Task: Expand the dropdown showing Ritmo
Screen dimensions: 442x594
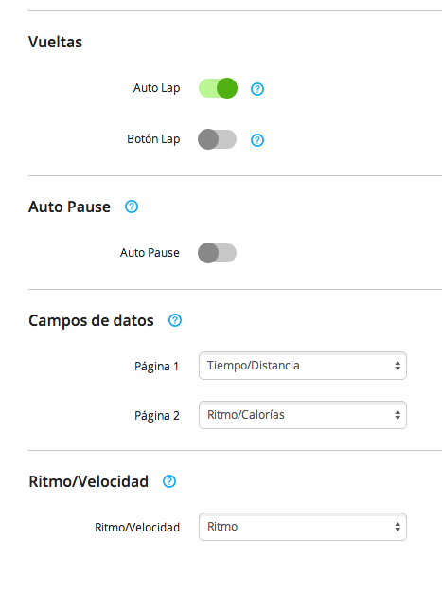Action: click(303, 527)
